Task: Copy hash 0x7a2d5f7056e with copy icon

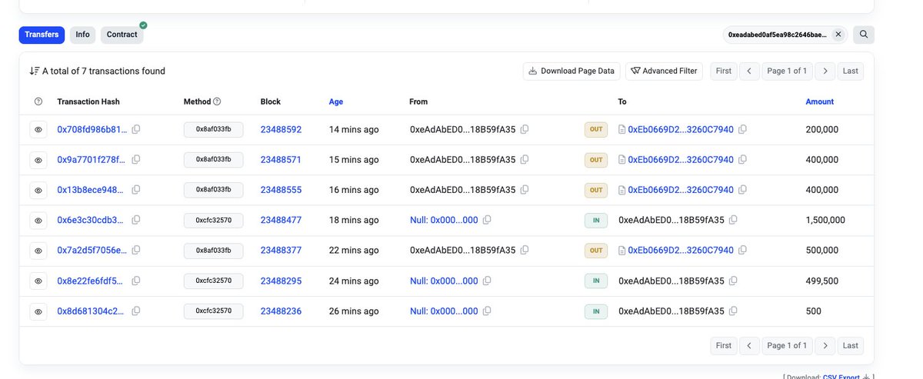Action: (136, 250)
